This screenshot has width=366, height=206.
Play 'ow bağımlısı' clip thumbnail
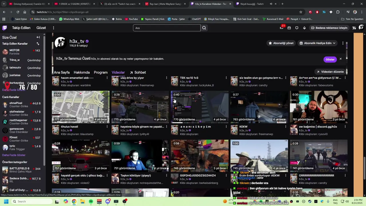(319, 107)
